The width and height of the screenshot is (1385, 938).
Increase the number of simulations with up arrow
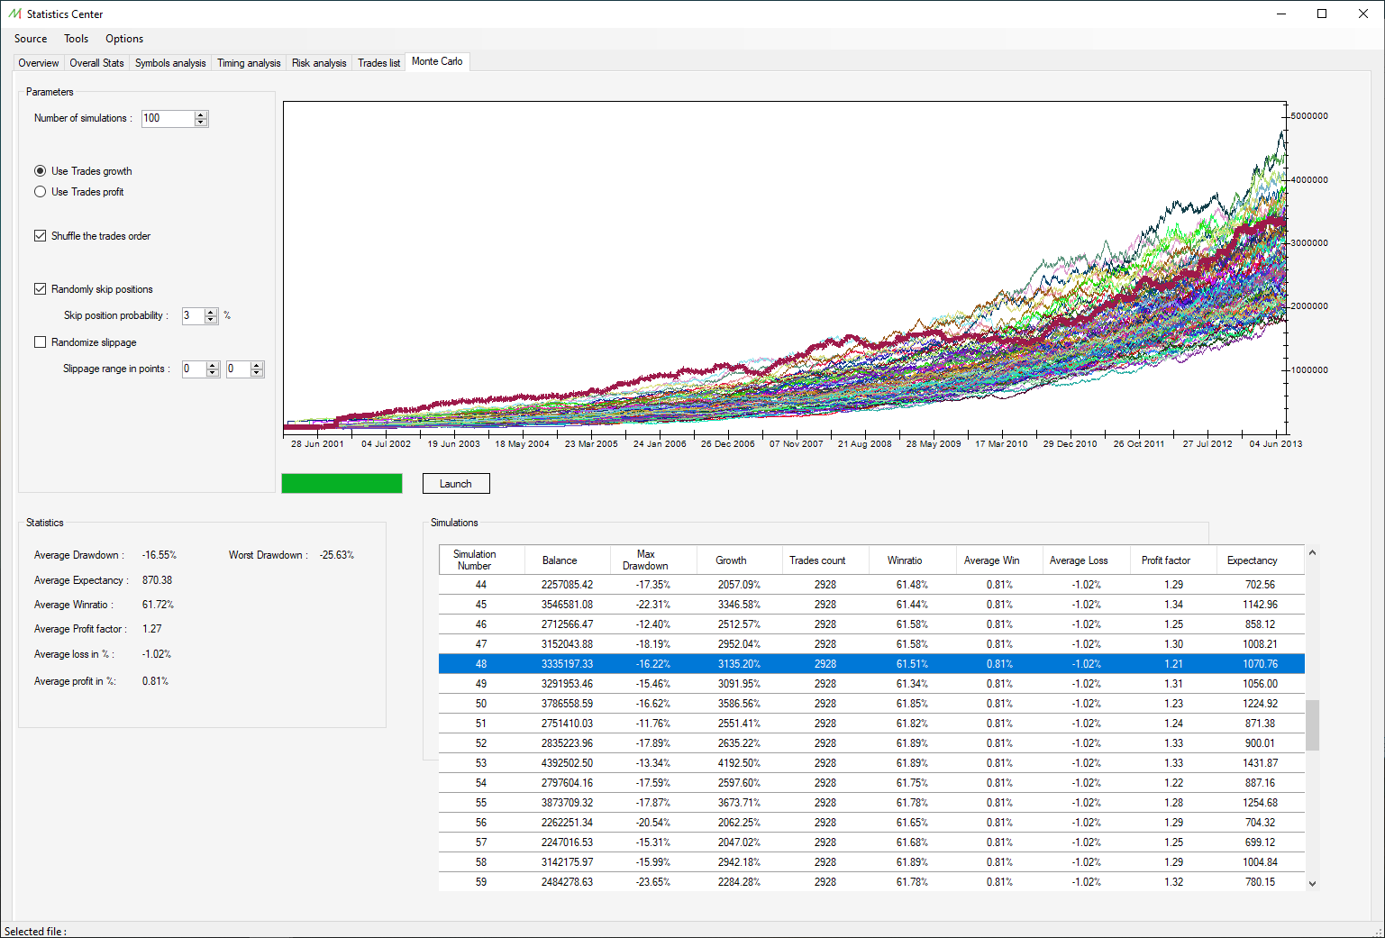pos(201,114)
